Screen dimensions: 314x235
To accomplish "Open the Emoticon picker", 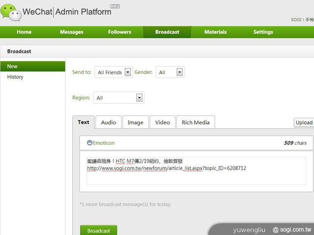I will tap(101, 143).
